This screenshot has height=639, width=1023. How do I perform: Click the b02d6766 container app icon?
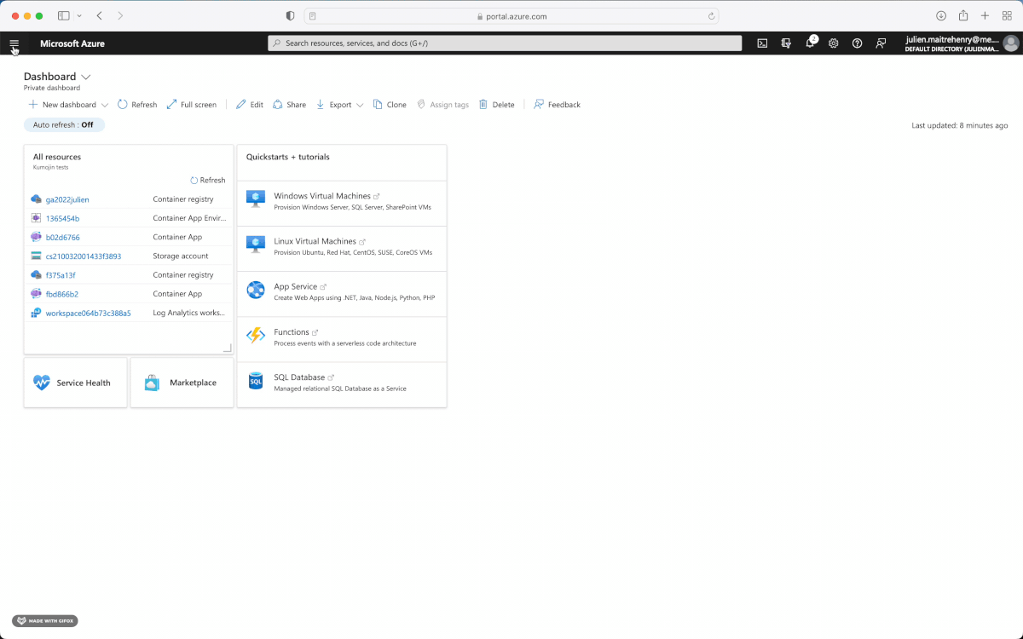(x=36, y=237)
